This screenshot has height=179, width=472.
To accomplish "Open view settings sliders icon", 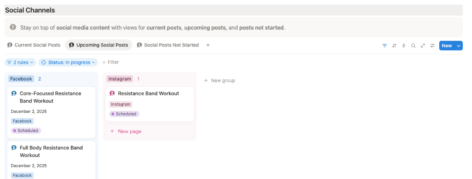I will 433,46.
